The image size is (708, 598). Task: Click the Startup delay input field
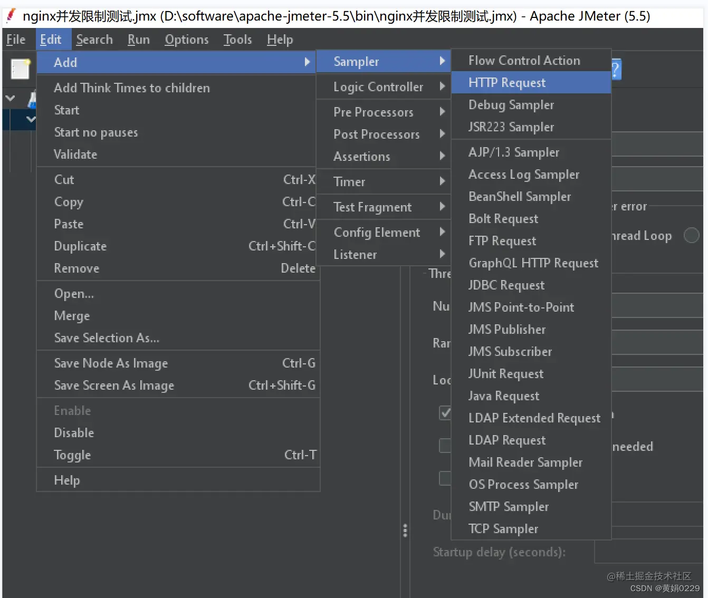pos(649,552)
